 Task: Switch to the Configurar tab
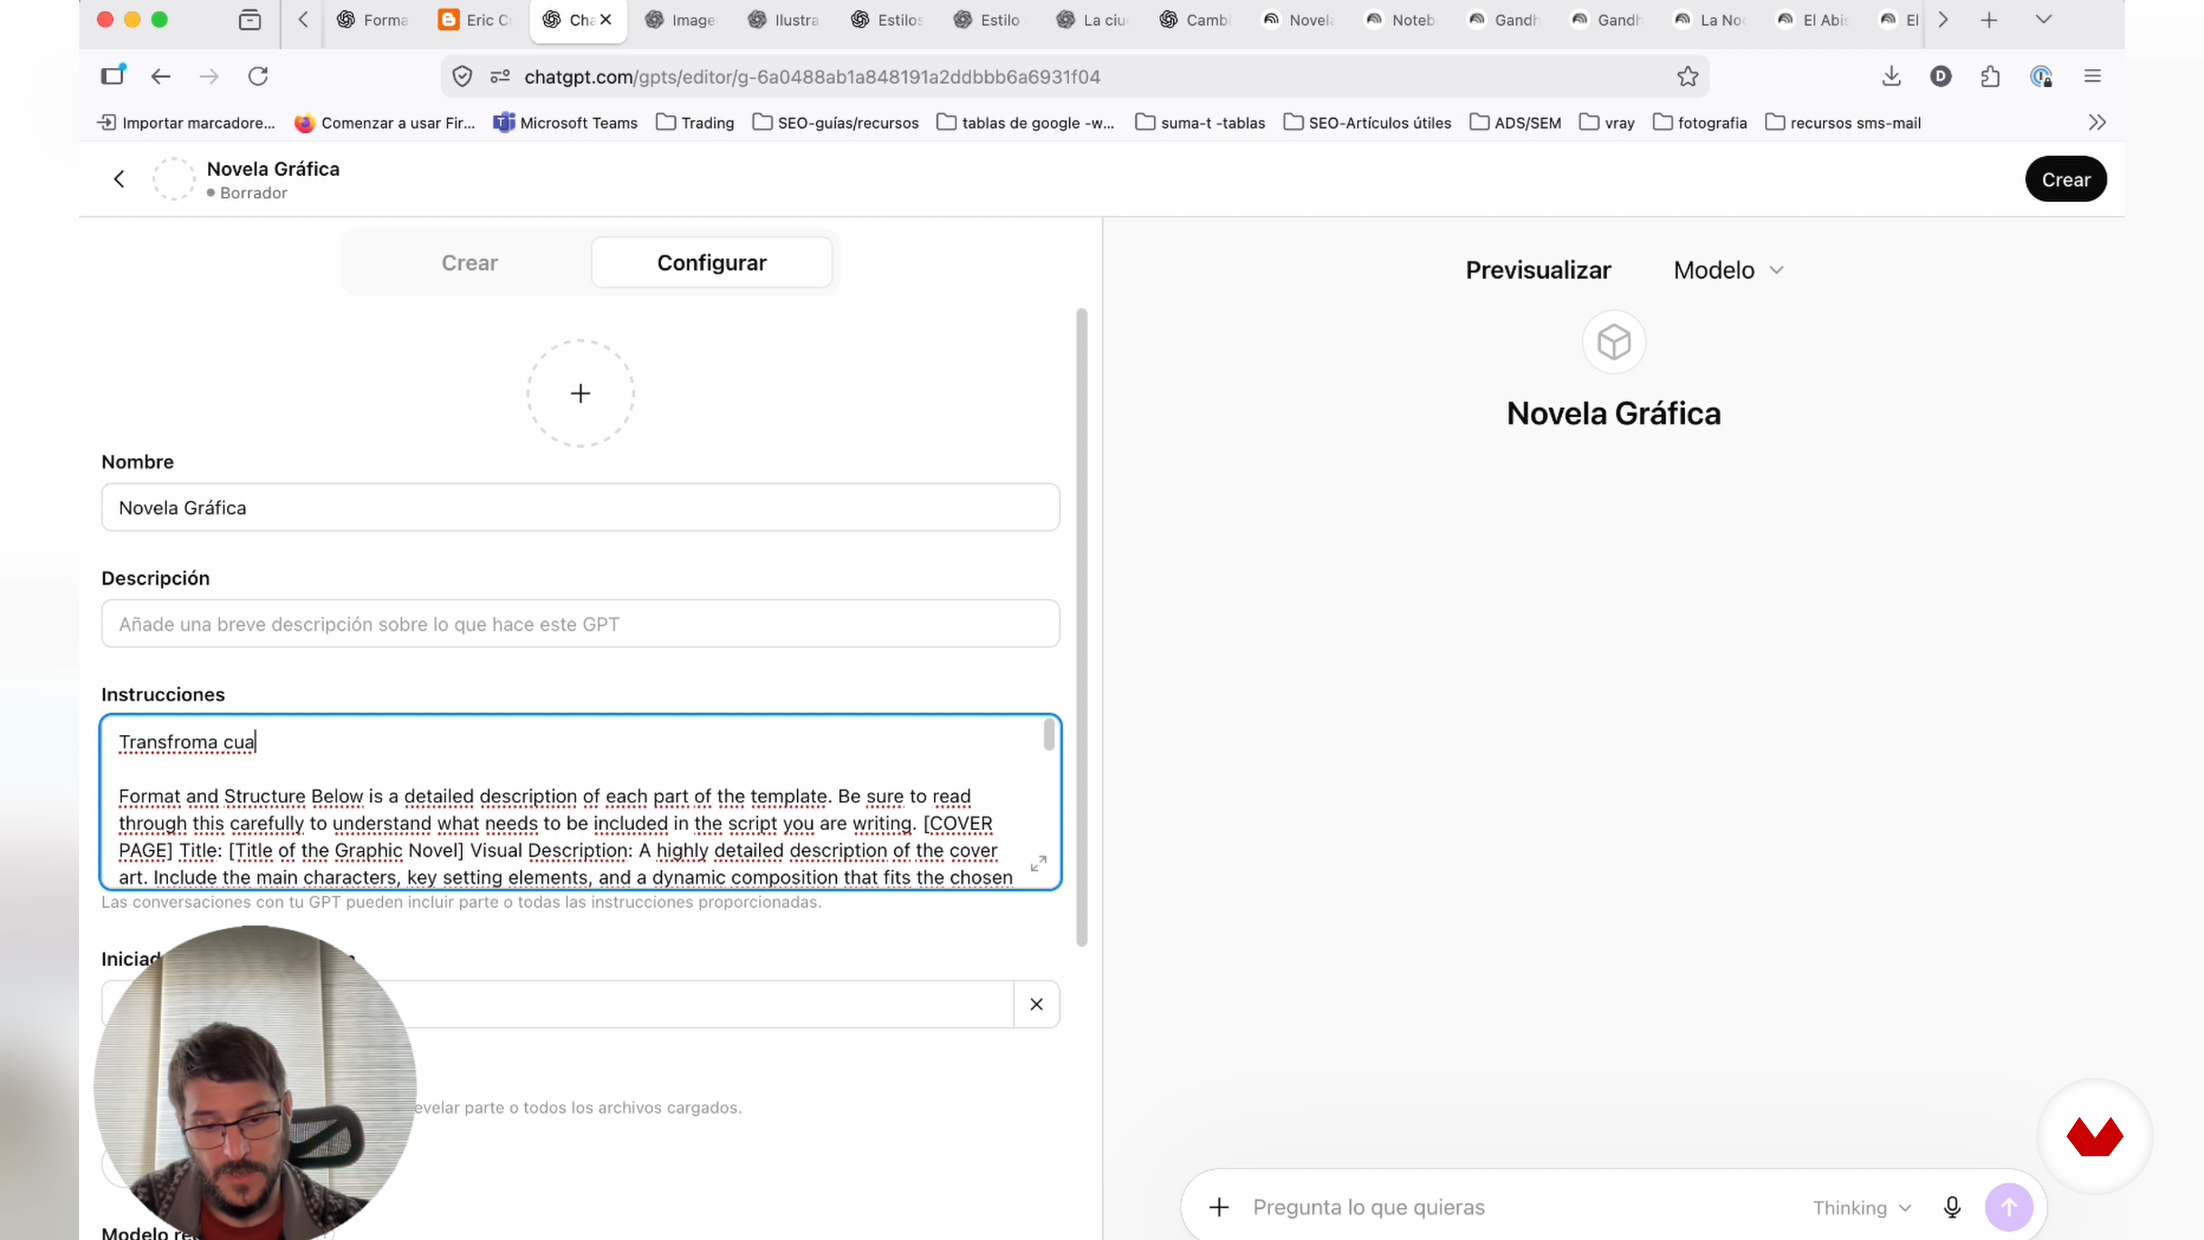711,263
